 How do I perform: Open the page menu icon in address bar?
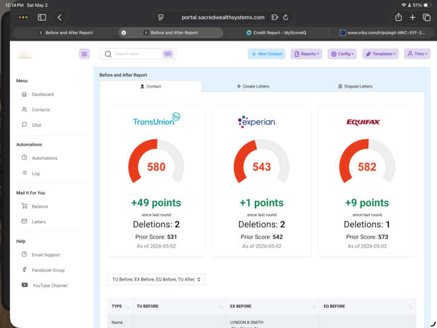click(161, 17)
